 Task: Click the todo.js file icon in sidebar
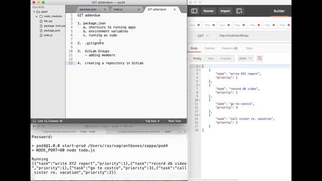41,35
